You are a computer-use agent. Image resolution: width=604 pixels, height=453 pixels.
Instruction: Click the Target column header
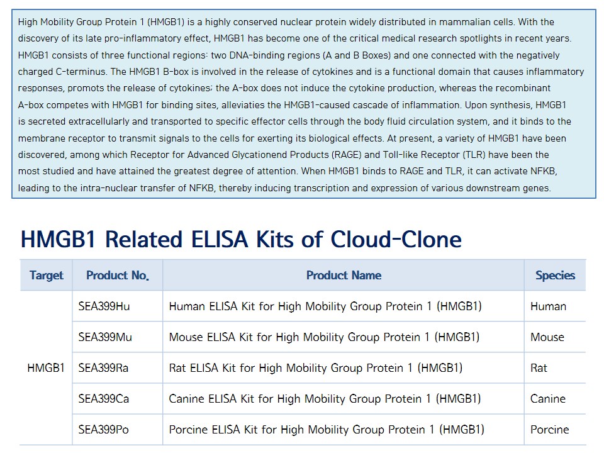click(47, 275)
